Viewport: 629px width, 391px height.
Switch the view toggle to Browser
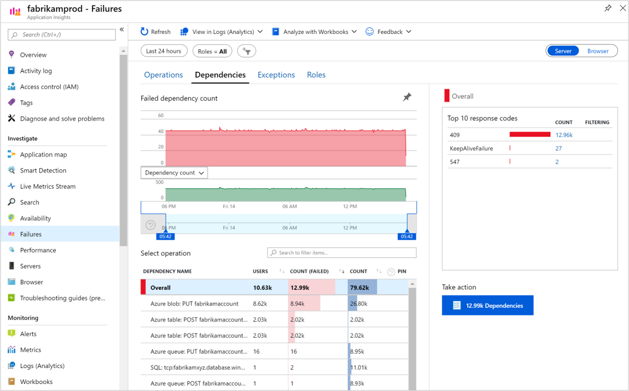point(598,51)
